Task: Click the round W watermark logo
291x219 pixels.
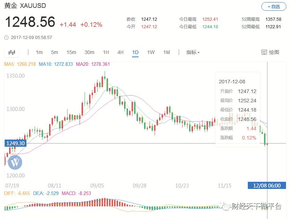Action: 15,162
